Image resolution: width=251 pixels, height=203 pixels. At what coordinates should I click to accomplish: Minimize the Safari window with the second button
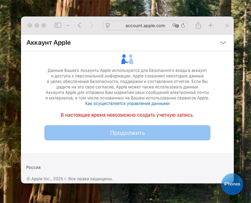(x=37, y=26)
